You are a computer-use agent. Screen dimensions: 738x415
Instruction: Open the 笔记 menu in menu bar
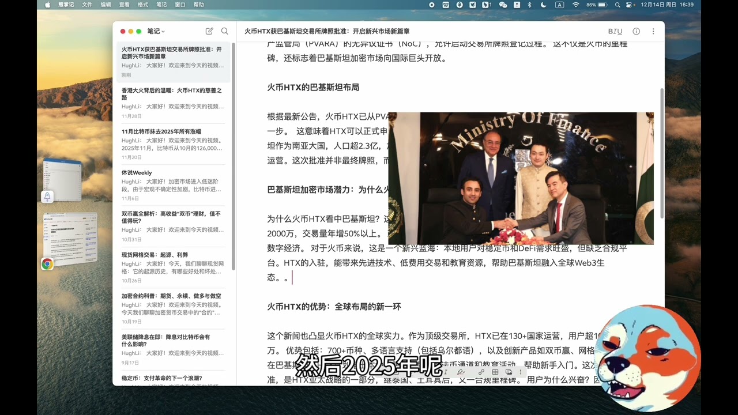coord(161,5)
